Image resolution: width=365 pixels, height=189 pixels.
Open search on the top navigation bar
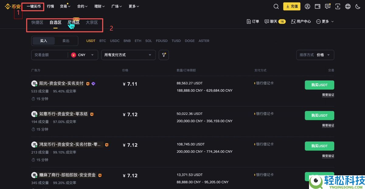coord(276,6)
